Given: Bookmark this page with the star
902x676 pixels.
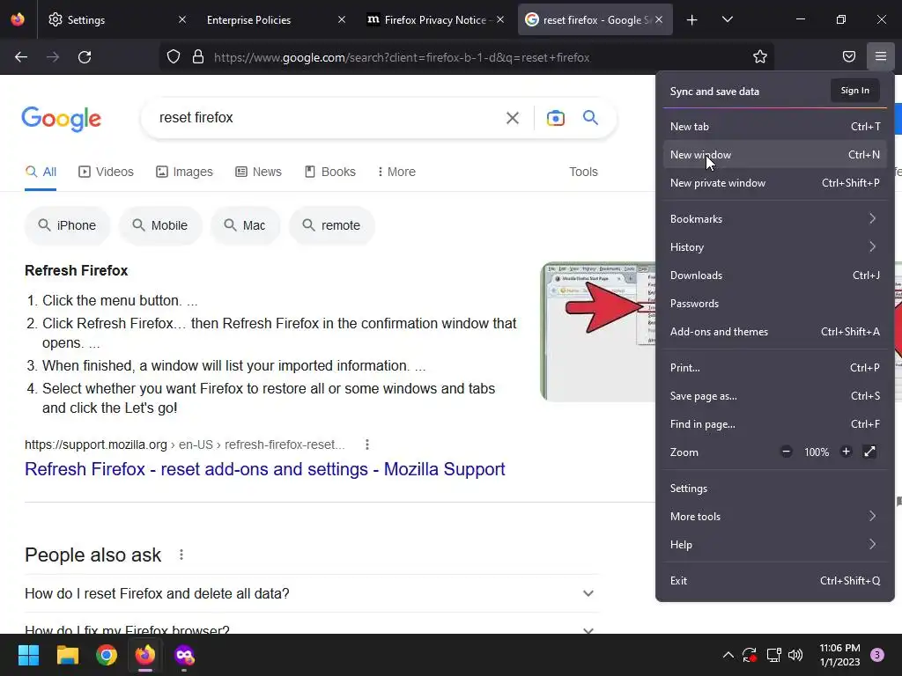Looking at the screenshot, I should (x=760, y=57).
